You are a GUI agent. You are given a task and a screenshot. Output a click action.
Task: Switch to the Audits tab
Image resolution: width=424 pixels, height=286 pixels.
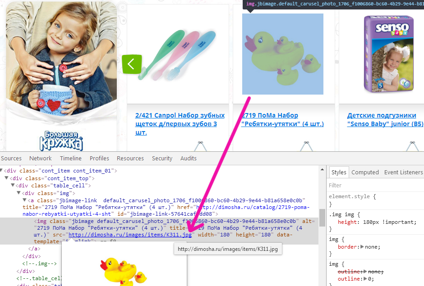tap(189, 159)
